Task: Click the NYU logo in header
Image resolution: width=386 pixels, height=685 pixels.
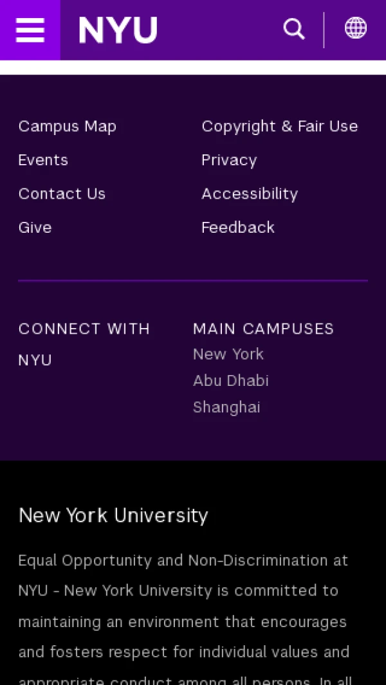Action: click(x=118, y=30)
